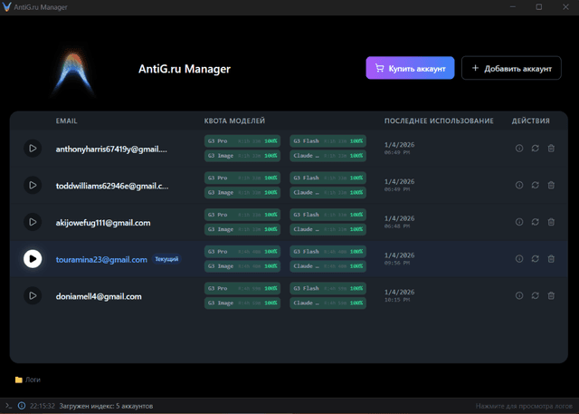Click the AntiG.ru Manager heading
The image size is (579, 414).
tap(185, 69)
